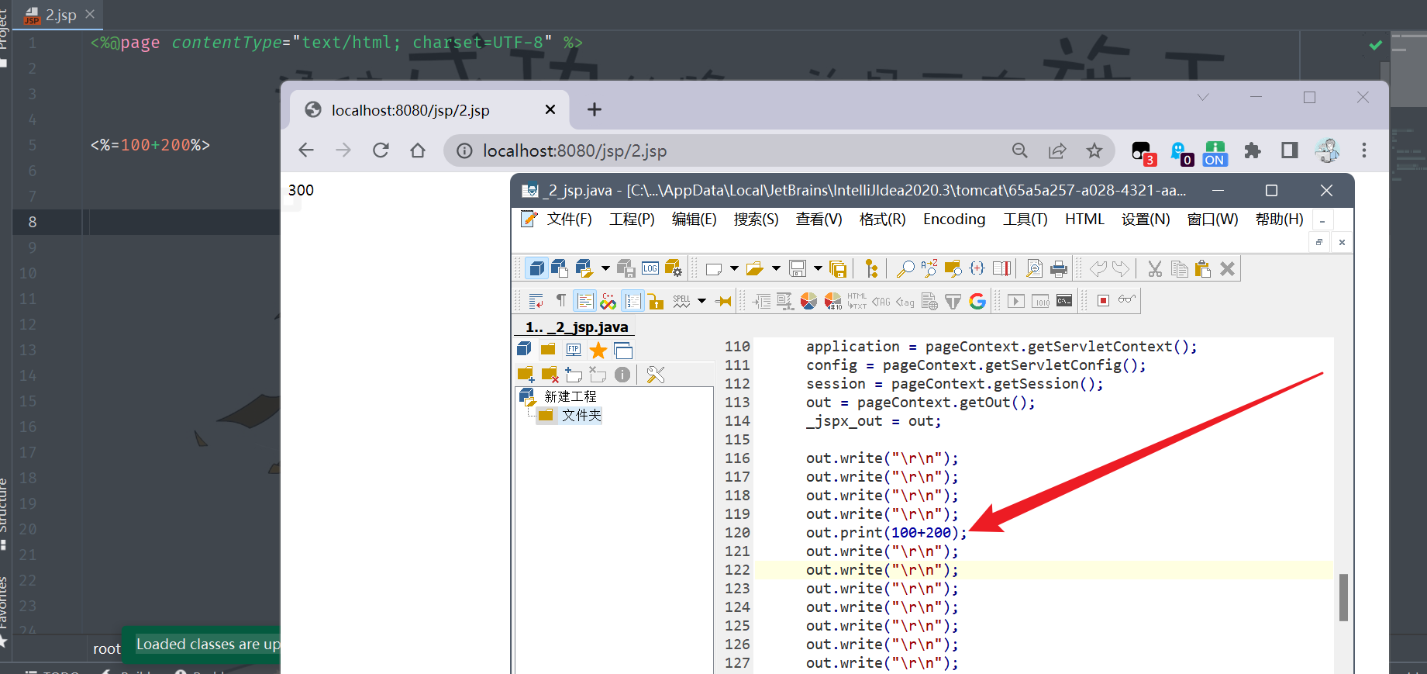Click the add folder icon with plus
The width and height of the screenshot is (1427, 674).
coord(526,375)
